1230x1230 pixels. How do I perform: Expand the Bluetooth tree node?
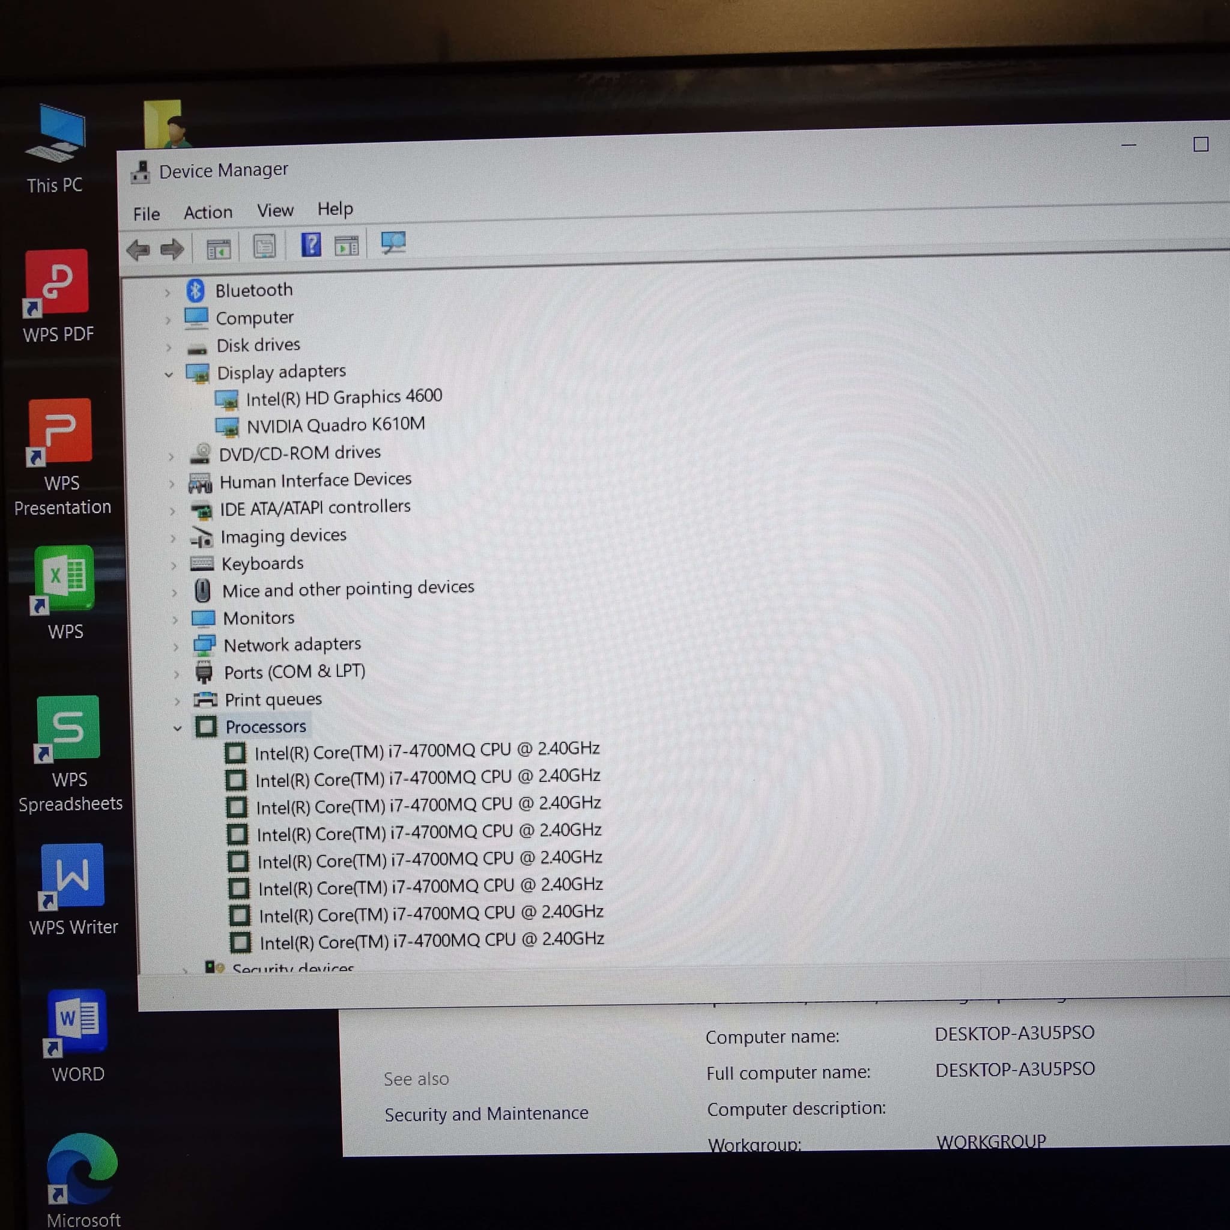[167, 293]
